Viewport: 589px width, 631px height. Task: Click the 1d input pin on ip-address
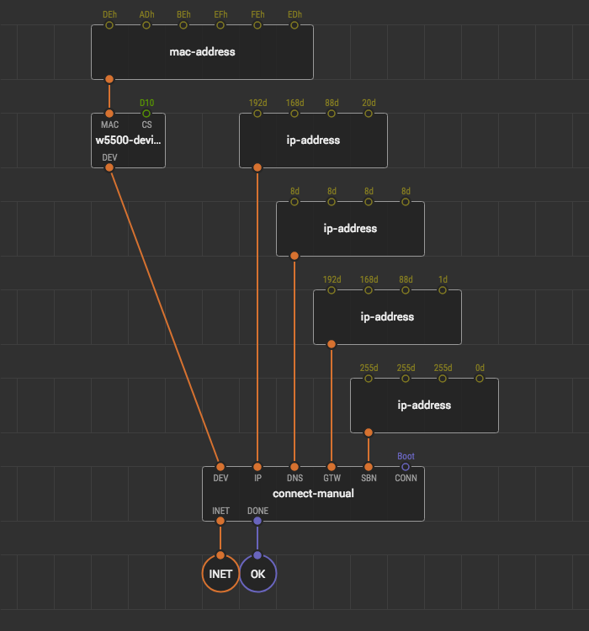tap(443, 290)
